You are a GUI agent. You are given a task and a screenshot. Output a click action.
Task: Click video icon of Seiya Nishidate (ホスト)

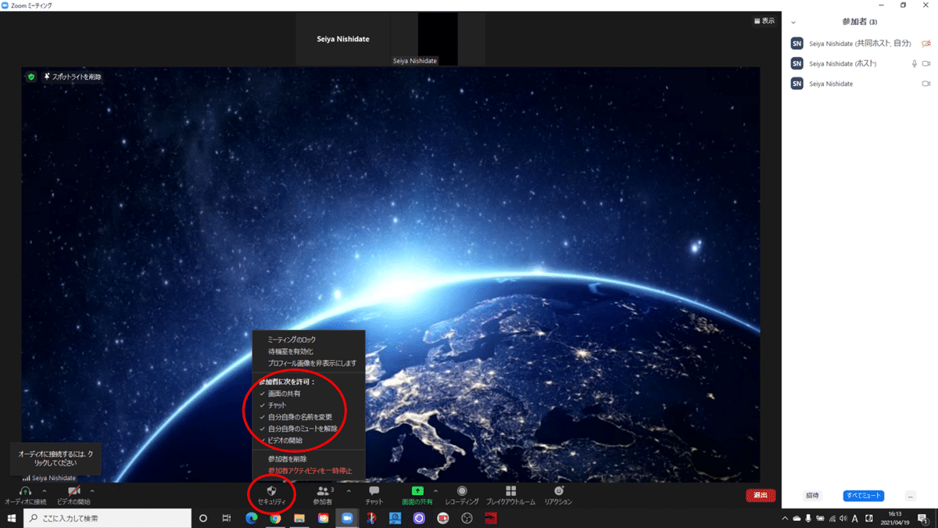coord(926,63)
